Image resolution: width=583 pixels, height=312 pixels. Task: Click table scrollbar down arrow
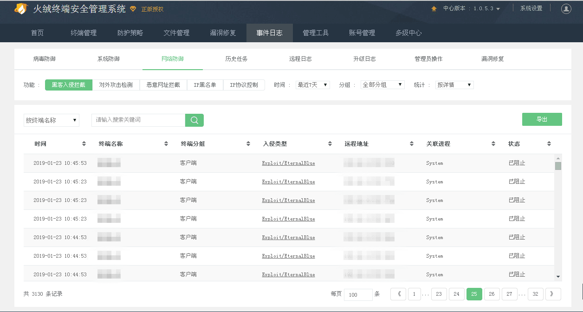click(558, 277)
